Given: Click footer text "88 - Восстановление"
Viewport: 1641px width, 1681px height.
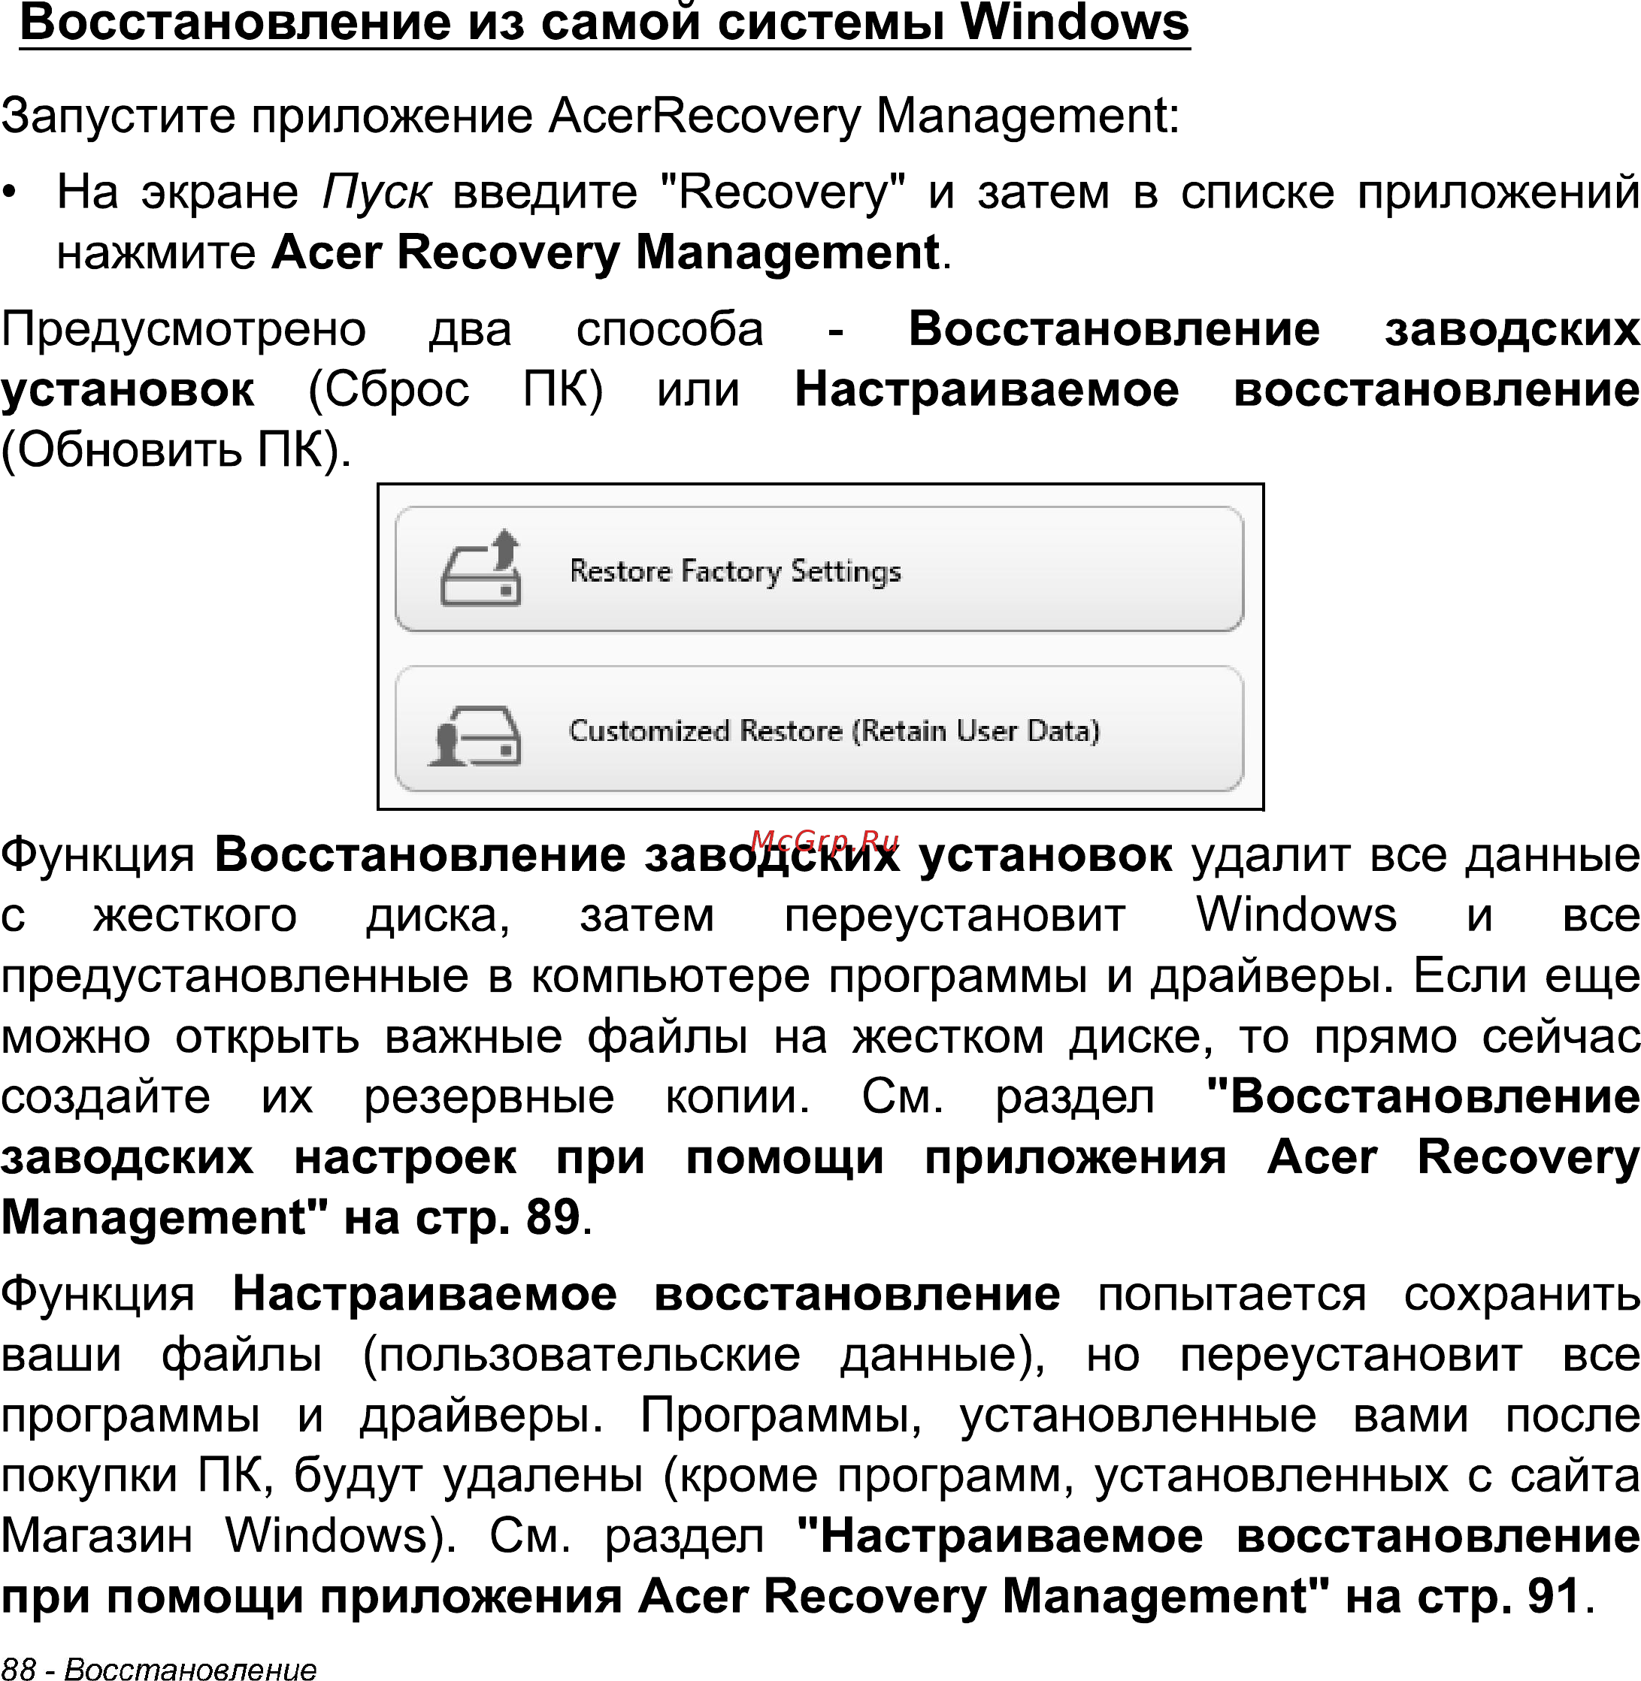Looking at the screenshot, I should (159, 1668).
